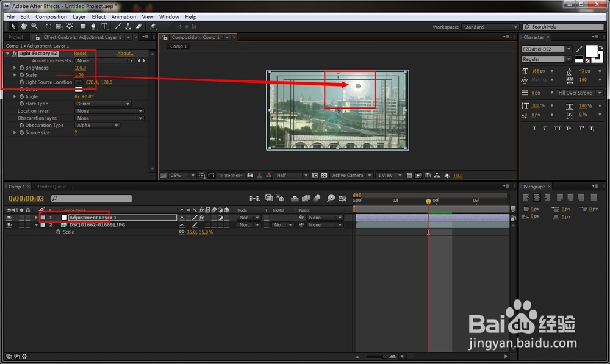610x364 pixels.
Task: Switch to the Project panel tab
Action: pos(16,37)
